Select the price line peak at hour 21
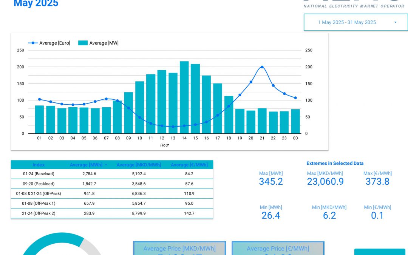This screenshot has width=408, height=255. pyautogui.click(x=262, y=67)
